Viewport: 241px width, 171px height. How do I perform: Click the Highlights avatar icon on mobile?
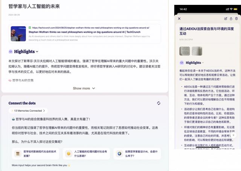(x=182, y=63)
